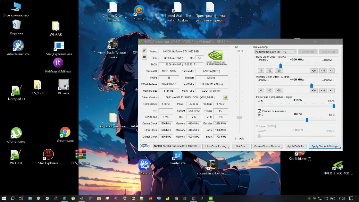The height and width of the screenshot is (202, 359).
Task: Click the temperature target slider handle at 80 °C
Action: pyautogui.click(x=307, y=120)
